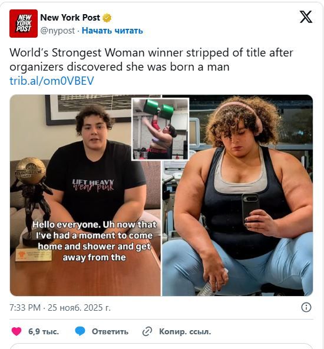
Task: Like the tweet with heart icon
Action: pos(16,332)
